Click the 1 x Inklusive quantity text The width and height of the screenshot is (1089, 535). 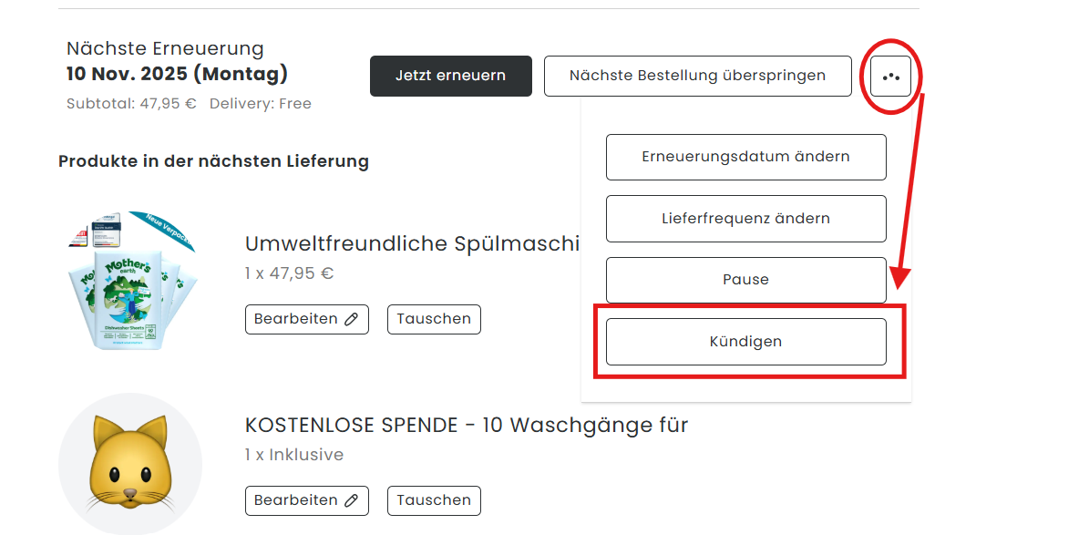click(293, 455)
